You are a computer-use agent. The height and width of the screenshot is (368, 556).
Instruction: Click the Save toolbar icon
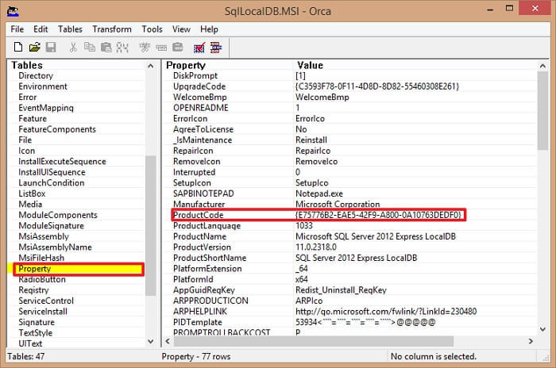click(51, 48)
